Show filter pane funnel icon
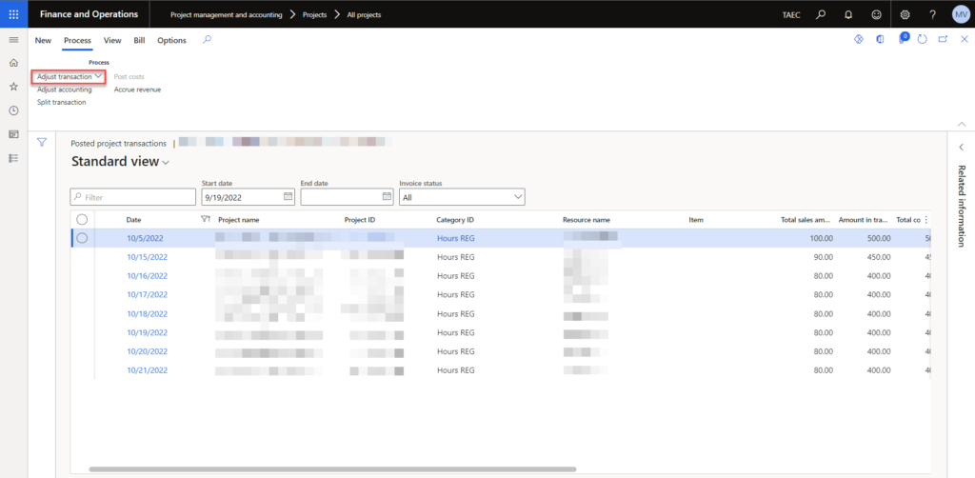This screenshot has height=478, width=975. [x=42, y=142]
